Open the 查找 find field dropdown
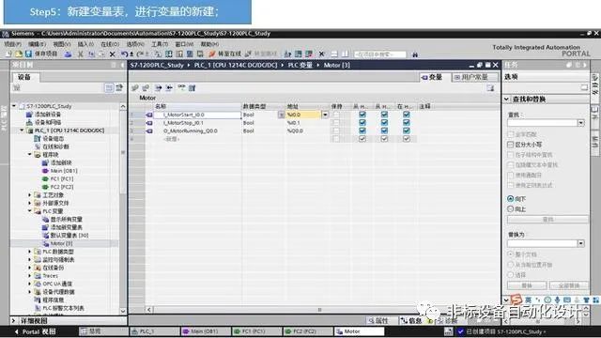This screenshot has width=601, height=338. (x=580, y=123)
